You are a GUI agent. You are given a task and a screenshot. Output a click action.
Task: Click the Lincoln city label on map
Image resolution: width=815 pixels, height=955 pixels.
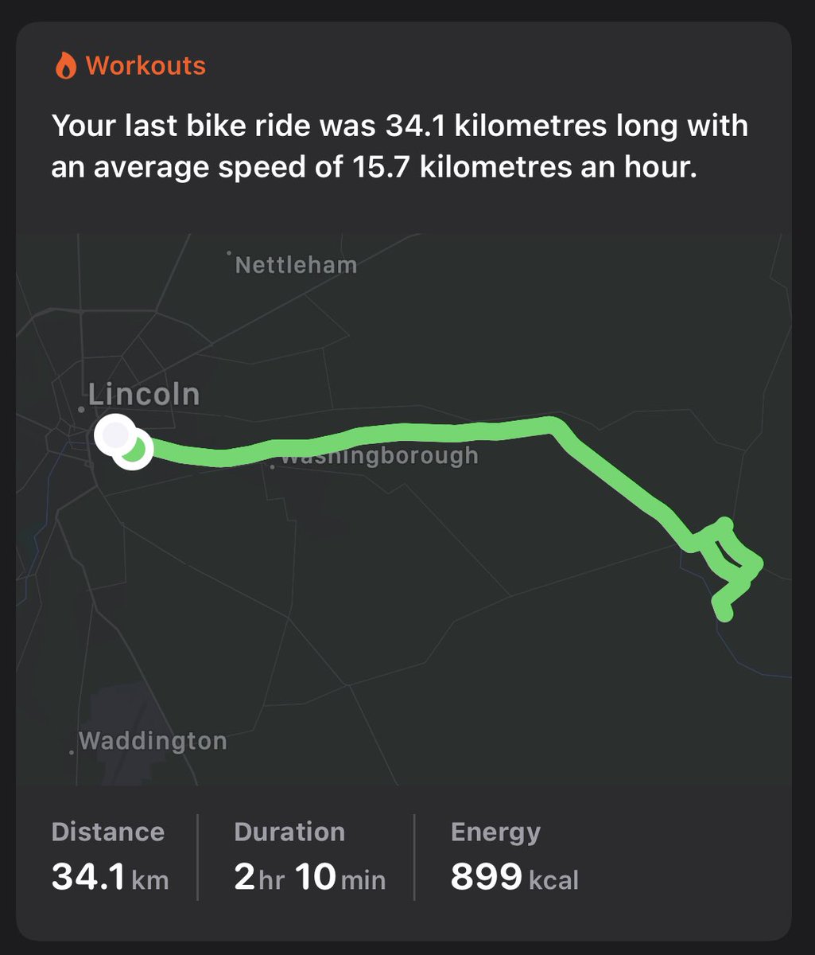pos(144,394)
